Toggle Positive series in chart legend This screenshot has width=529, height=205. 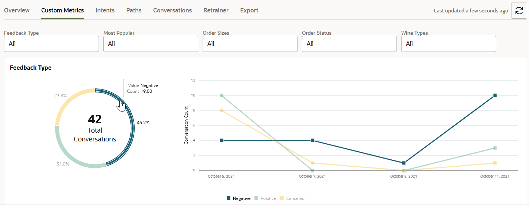pyautogui.click(x=265, y=198)
